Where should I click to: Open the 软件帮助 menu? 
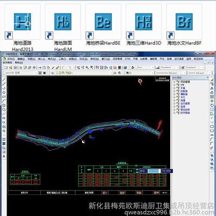tap(8, 63)
